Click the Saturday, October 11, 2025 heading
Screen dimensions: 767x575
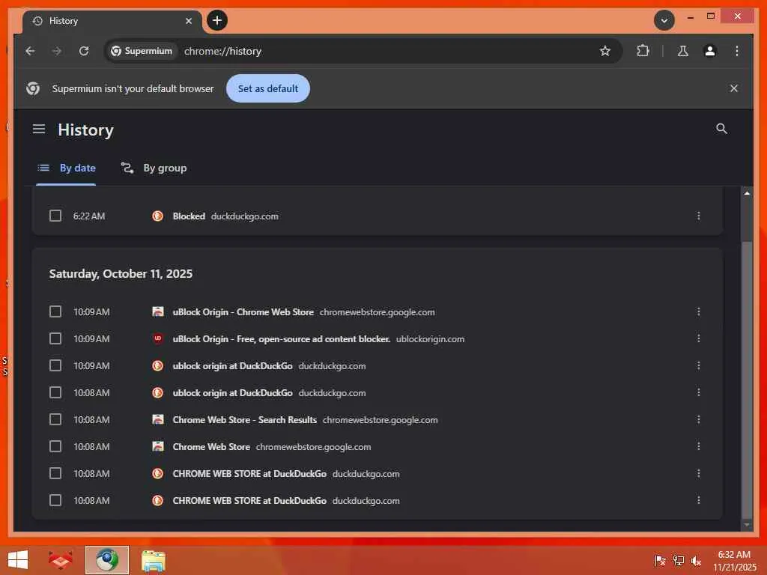121,274
